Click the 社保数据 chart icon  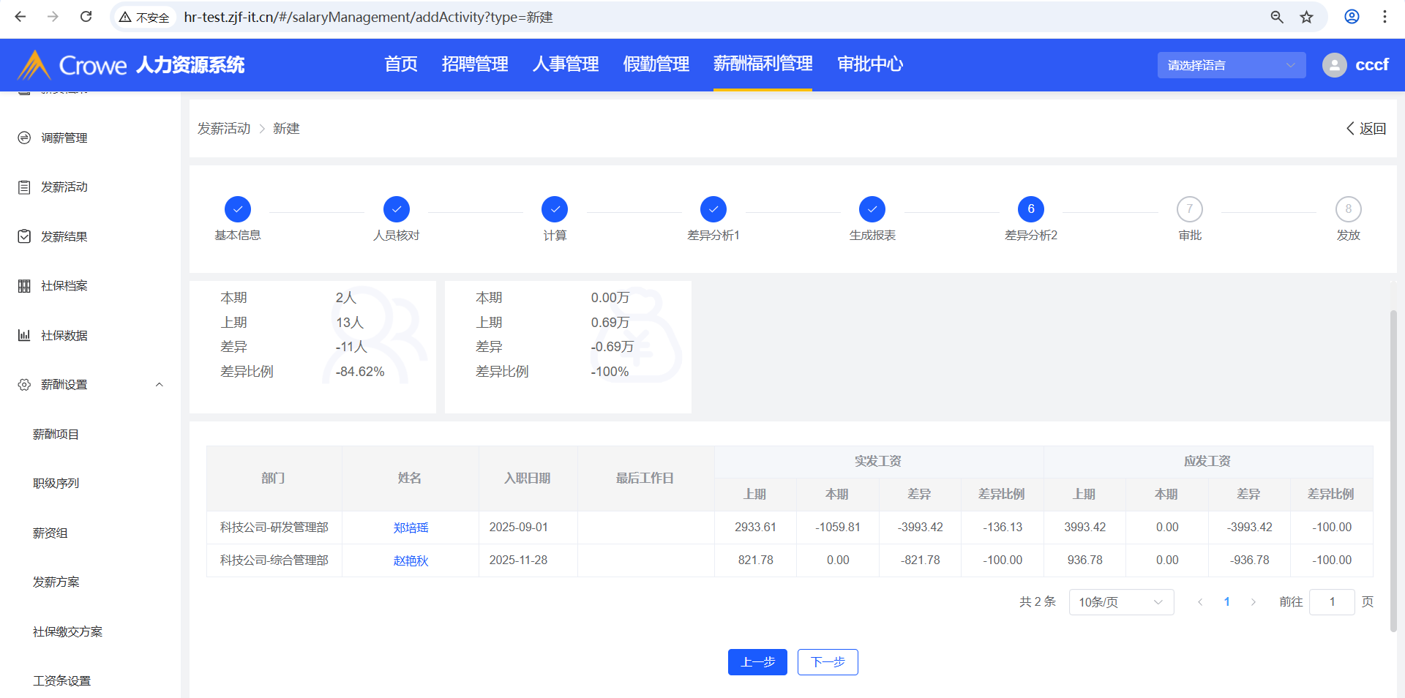(24, 335)
